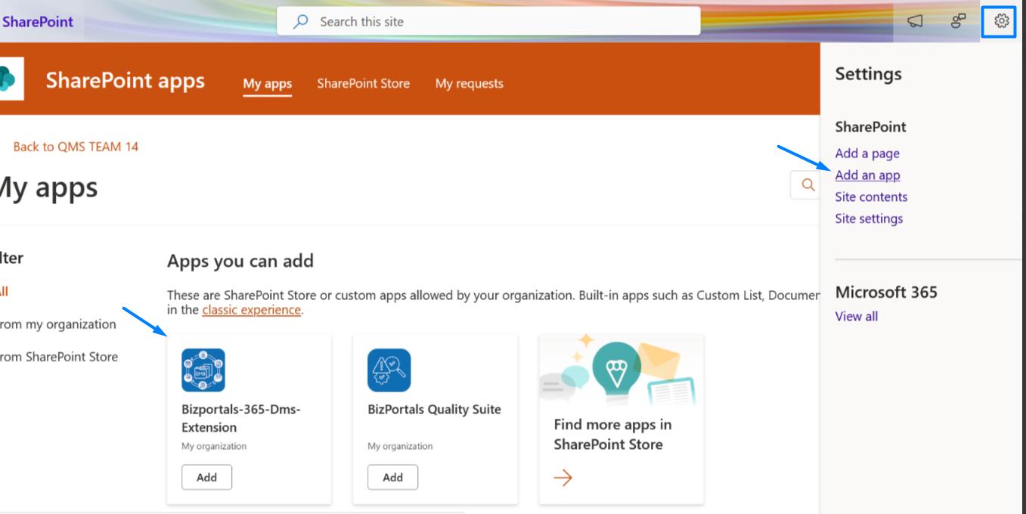The height and width of the screenshot is (514, 1026).
Task: Filter apps by All
Action: pyautogui.click(x=4, y=292)
